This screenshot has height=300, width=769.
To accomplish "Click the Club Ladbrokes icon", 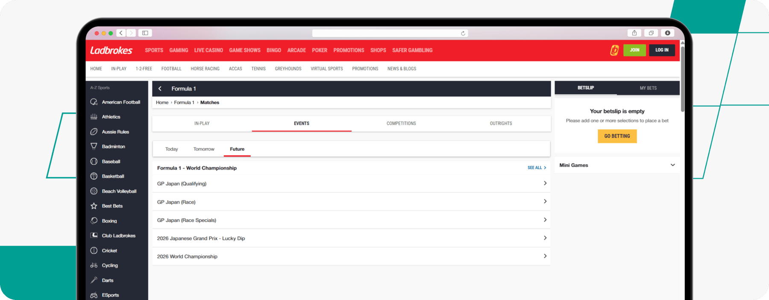I will [94, 235].
